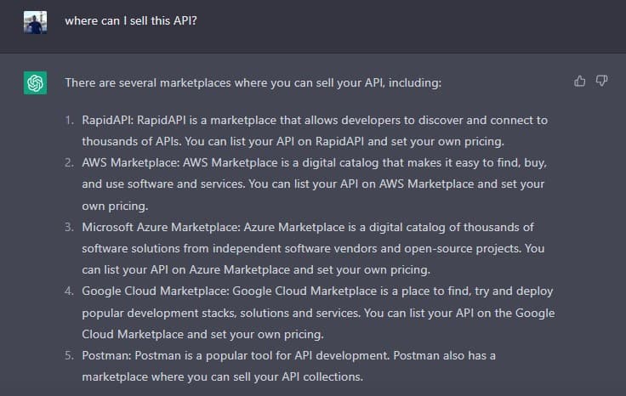Click the thumbs up feedback icon

pos(580,81)
